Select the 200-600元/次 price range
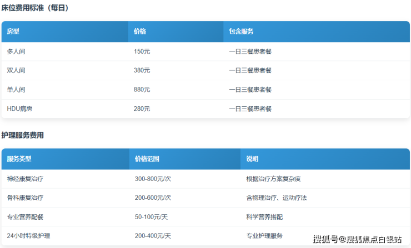Screen dimensions: 411x248 pos(152,198)
